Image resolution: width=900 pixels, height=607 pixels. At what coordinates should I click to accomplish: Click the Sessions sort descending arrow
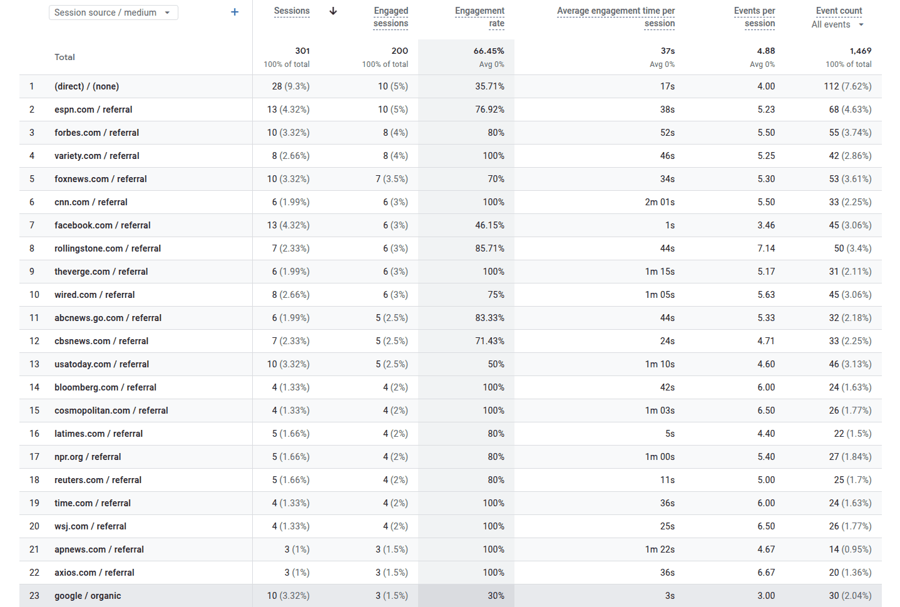pos(333,11)
